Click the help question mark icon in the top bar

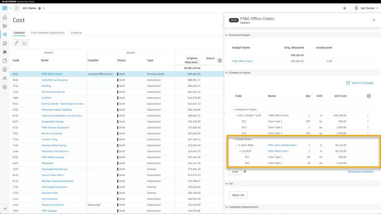pos(345,8)
